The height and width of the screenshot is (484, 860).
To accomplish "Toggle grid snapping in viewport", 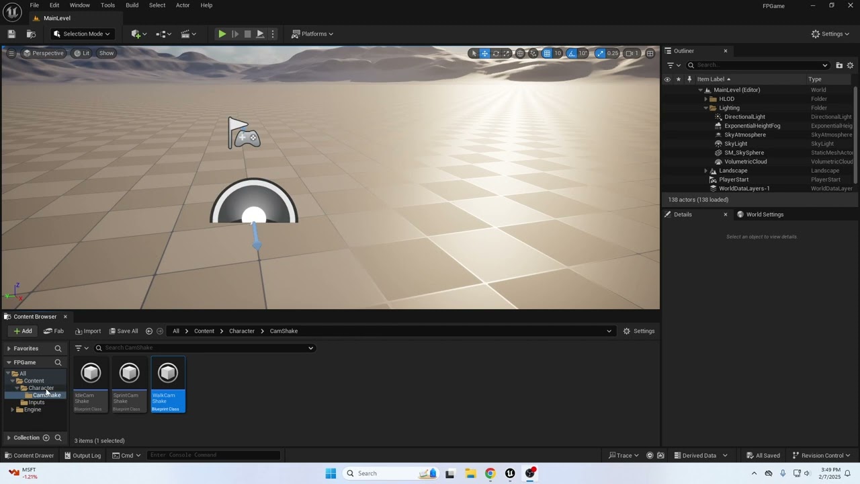I will click(x=548, y=53).
